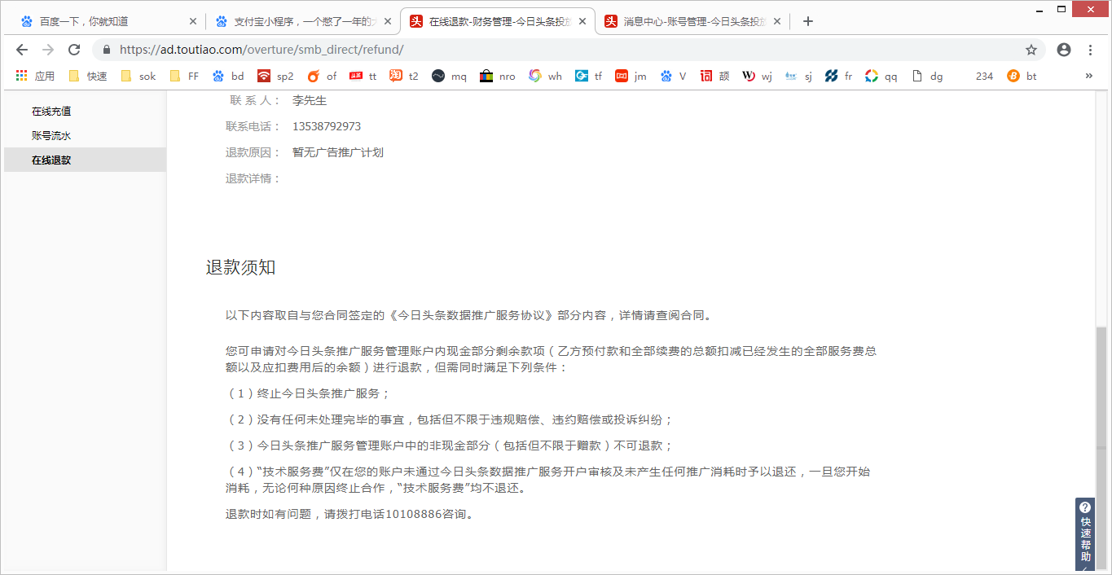Open the 快速 bookmark folder
Screen dimensions: 1112x575
(88, 76)
